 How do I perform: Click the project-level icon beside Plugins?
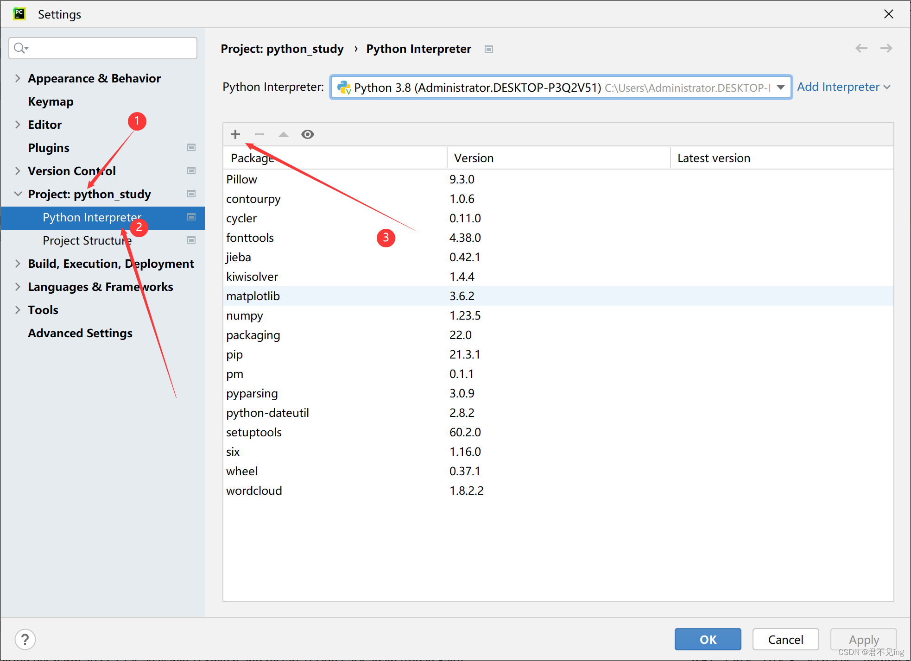click(191, 147)
